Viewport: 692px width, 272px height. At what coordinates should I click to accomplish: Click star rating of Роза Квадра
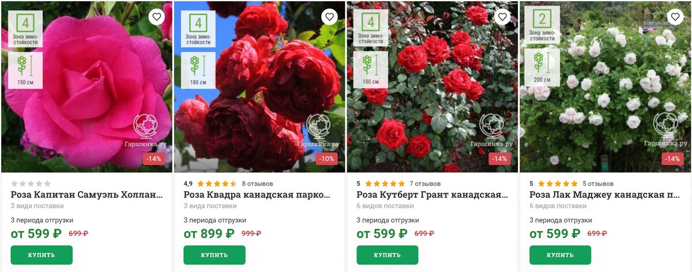click(x=217, y=184)
